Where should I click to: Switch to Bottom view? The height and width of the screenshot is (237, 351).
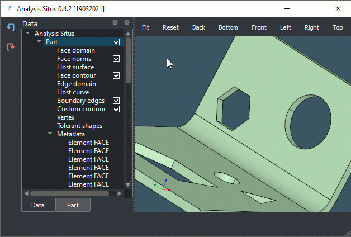(228, 27)
